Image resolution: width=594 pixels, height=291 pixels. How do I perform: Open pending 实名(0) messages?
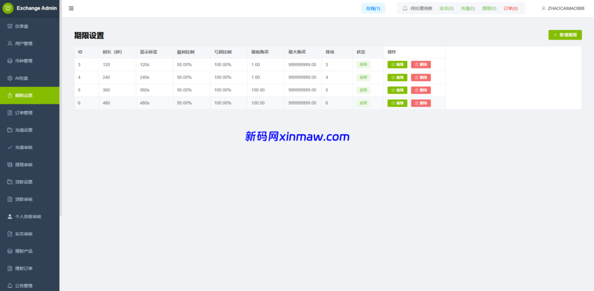coord(446,8)
